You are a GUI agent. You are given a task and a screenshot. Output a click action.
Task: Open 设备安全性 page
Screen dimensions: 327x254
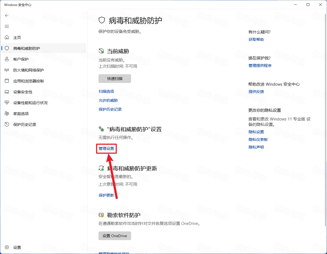(x=44, y=92)
